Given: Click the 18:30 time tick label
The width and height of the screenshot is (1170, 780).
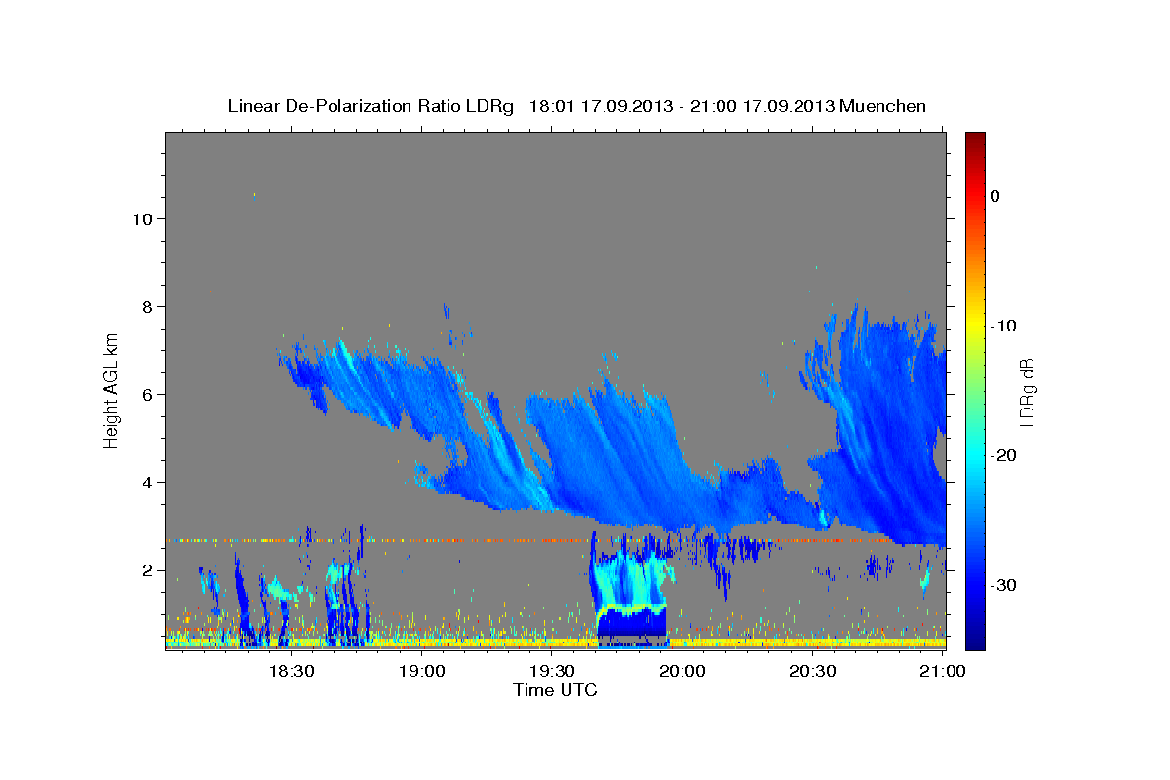Looking at the screenshot, I should pyautogui.click(x=291, y=672).
